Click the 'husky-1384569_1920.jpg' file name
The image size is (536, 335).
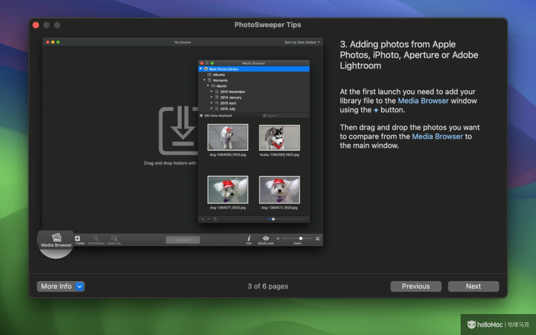279,155
